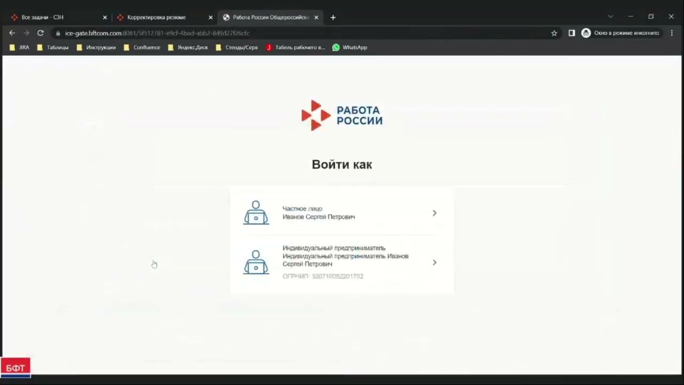
Task: Log in as Иванов Сергей Петрович
Action: (x=342, y=213)
